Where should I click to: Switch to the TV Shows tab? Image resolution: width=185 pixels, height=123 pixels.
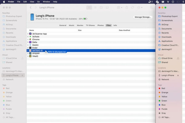(x=90, y=25)
